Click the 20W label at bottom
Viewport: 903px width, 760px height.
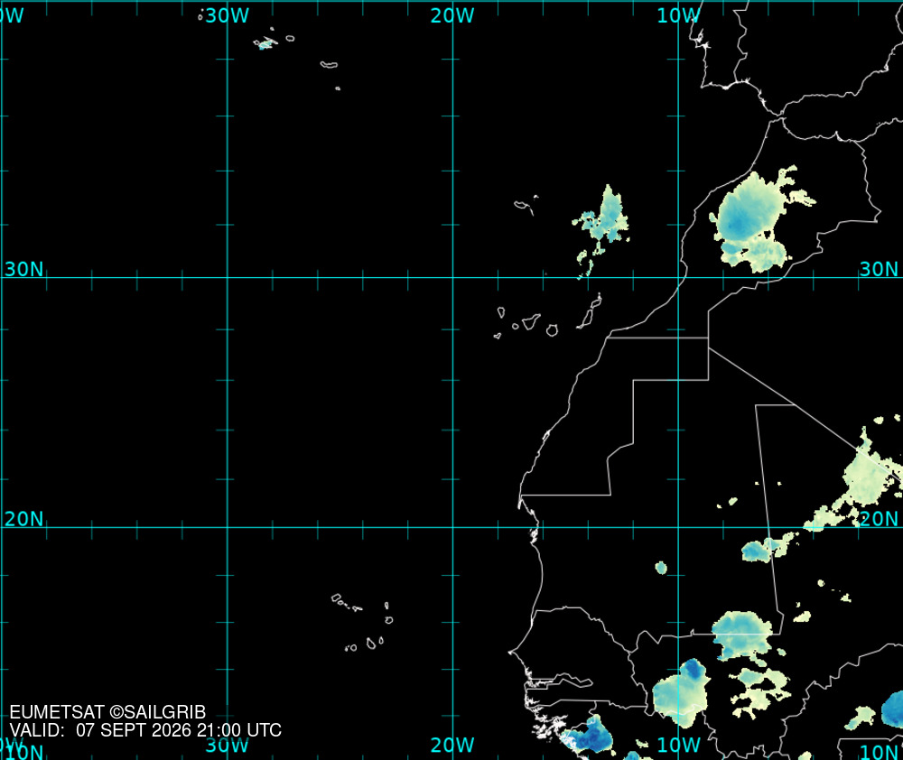tap(452, 745)
